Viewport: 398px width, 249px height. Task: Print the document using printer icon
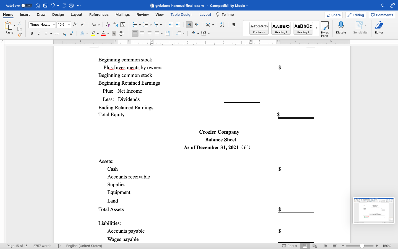(71, 6)
